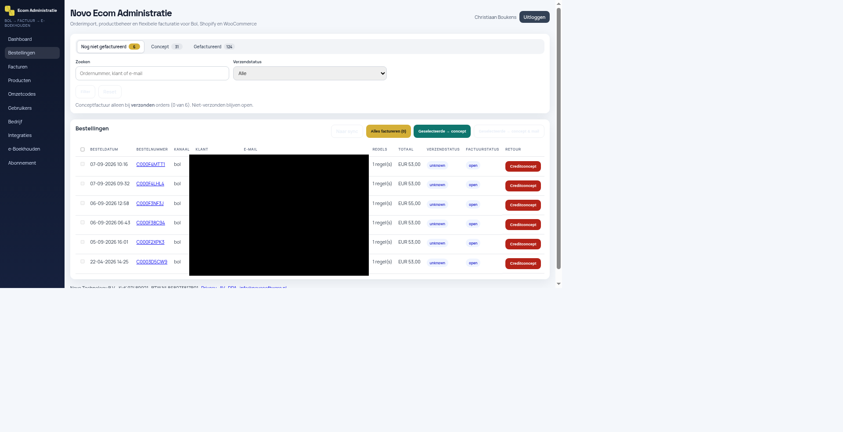The width and height of the screenshot is (843, 432).
Task: Focus the Zoeken search field
Action: click(152, 73)
